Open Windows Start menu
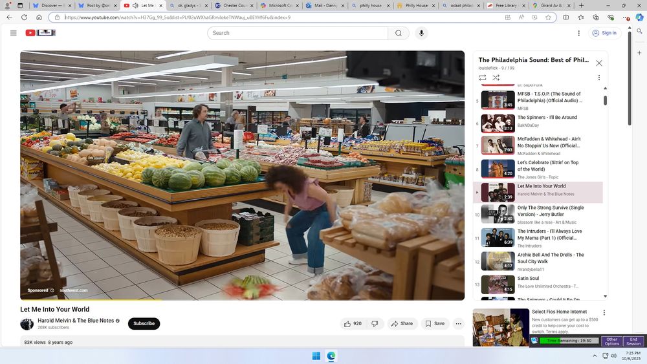This screenshot has width=647, height=364. click(x=316, y=356)
